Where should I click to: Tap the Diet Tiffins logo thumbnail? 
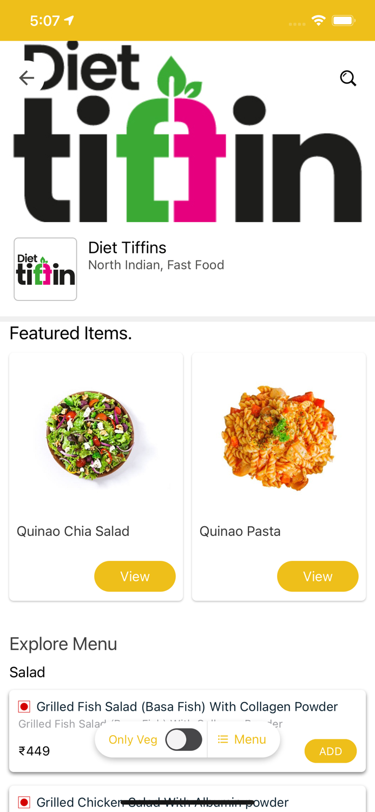click(x=45, y=269)
